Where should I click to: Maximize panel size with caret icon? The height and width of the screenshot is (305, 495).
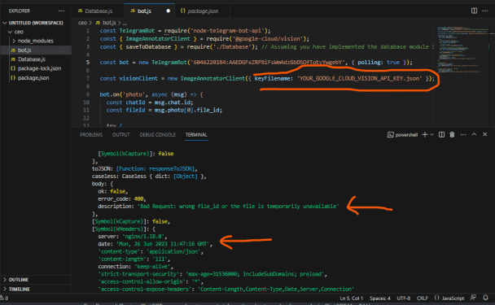tap(474, 134)
